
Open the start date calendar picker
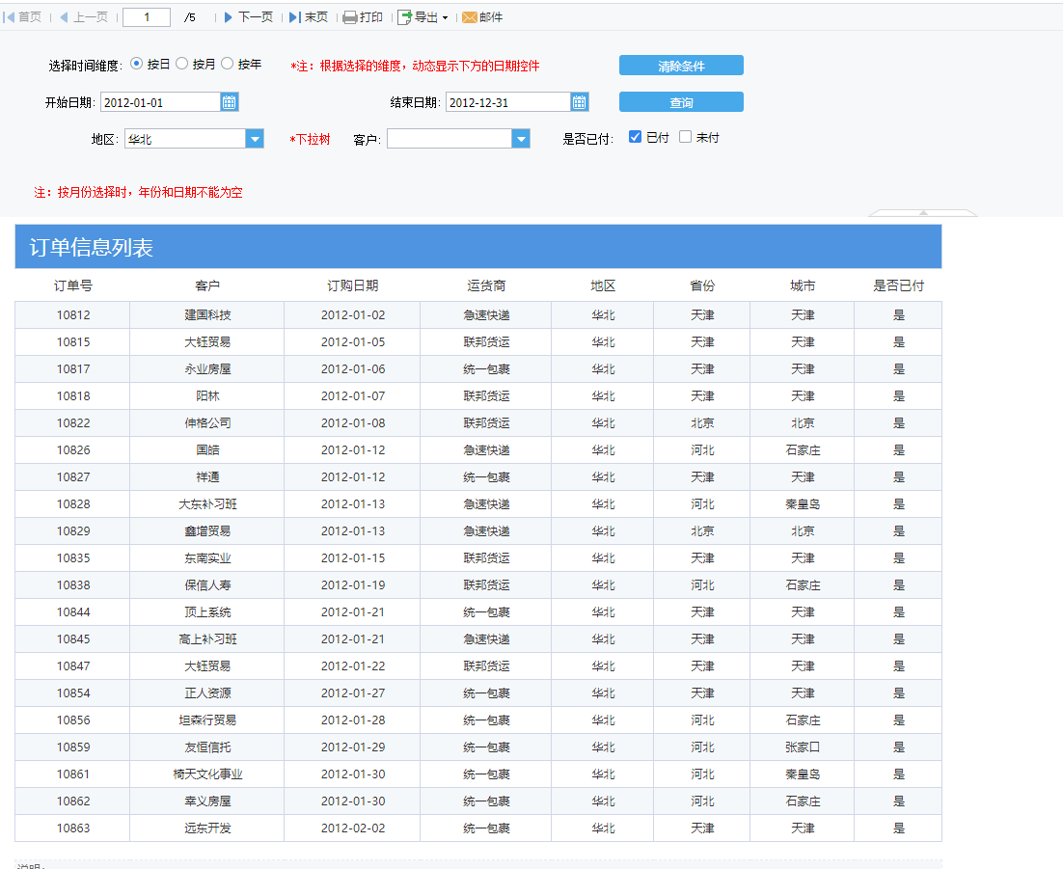tap(230, 102)
